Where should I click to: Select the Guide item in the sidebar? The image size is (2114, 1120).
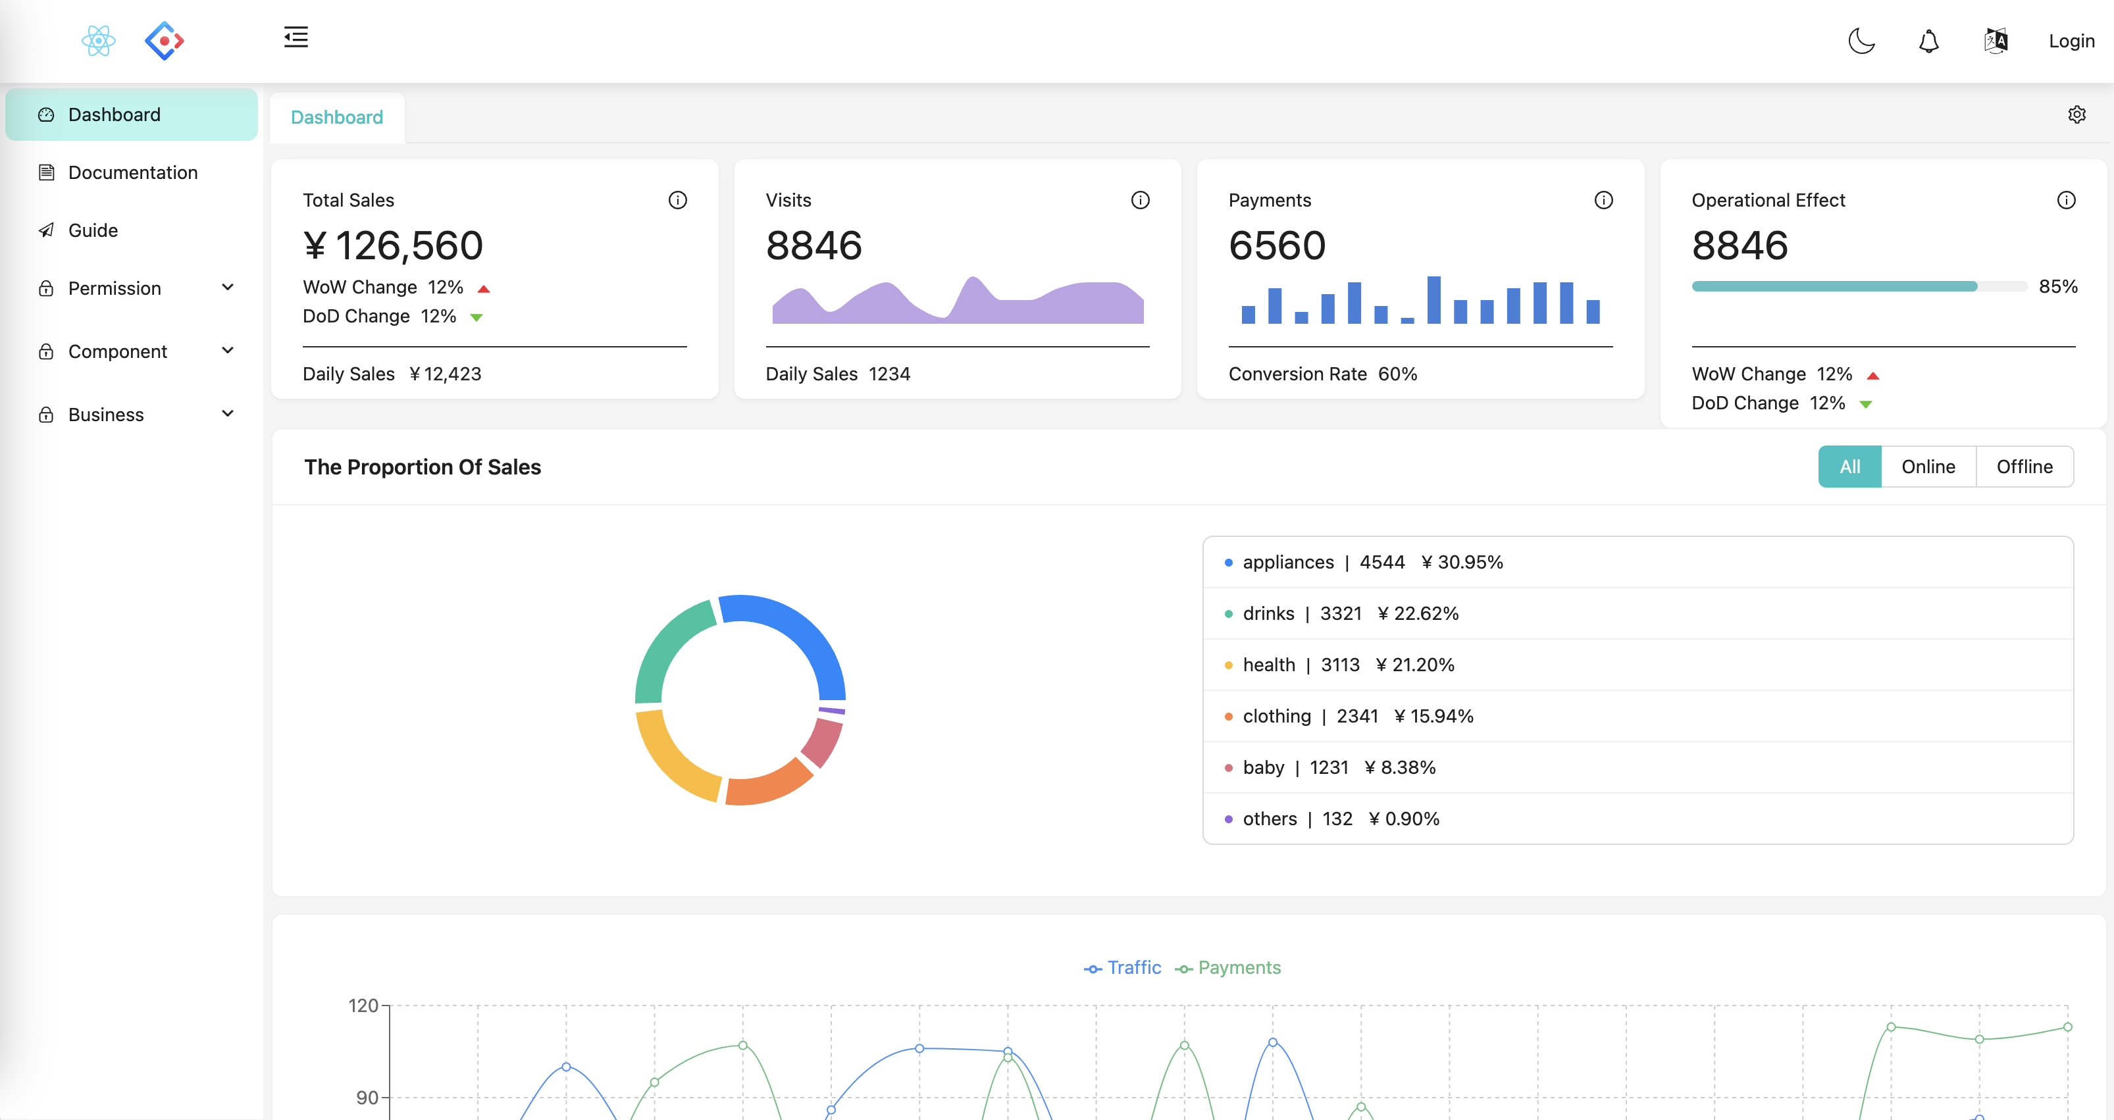pos(93,230)
